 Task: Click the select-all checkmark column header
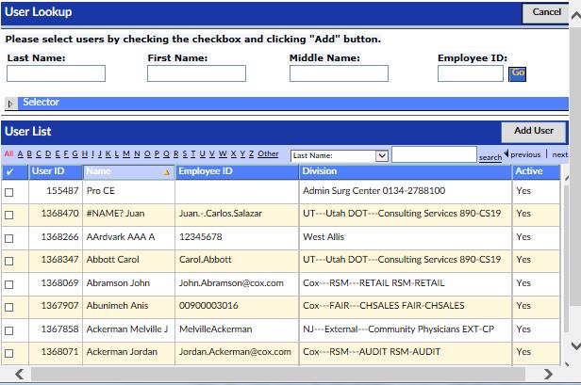tap(9, 172)
